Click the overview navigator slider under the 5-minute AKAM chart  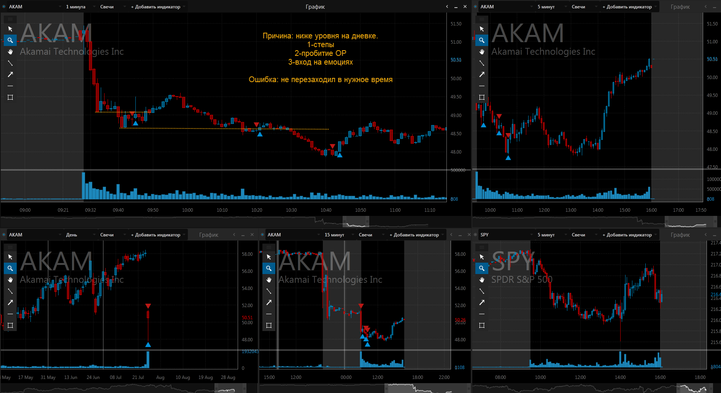(691, 222)
